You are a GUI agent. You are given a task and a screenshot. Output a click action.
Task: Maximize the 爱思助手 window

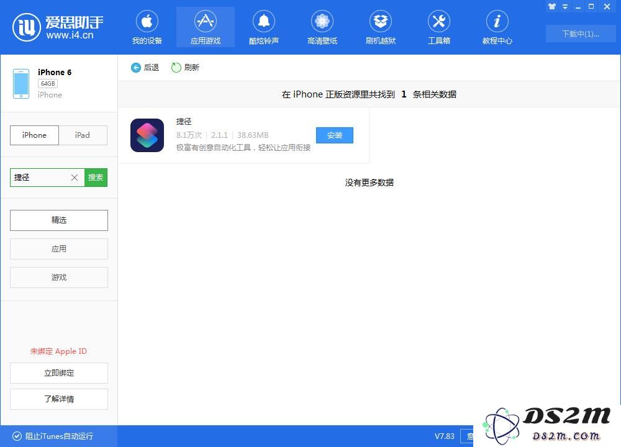[591, 6]
